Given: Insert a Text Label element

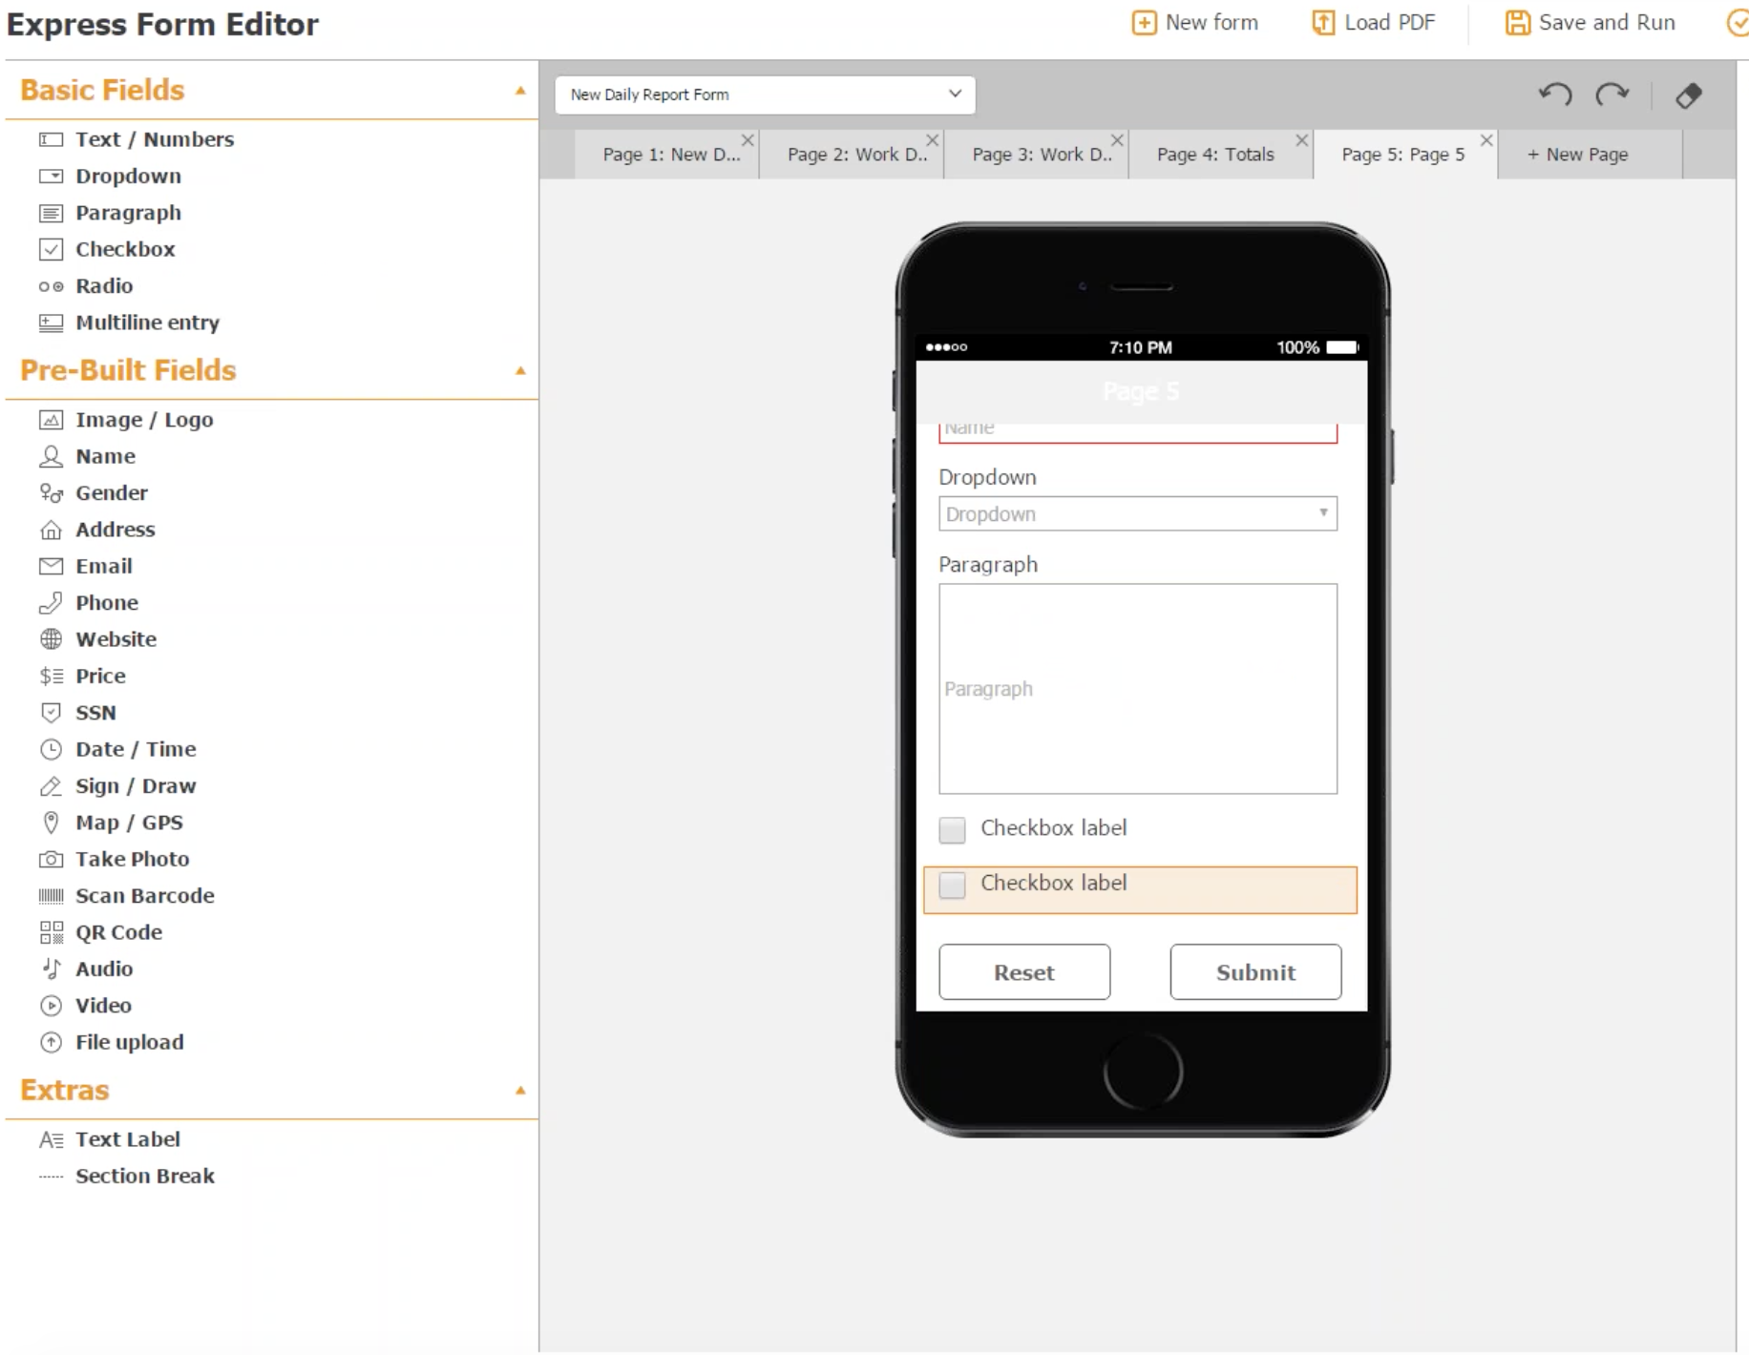Looking at the screenshot, I should [x=127, y=1140].
